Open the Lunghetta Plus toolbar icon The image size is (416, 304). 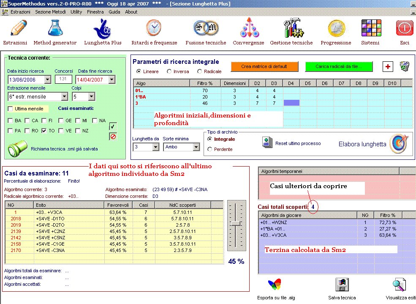[x=103, y=29]
